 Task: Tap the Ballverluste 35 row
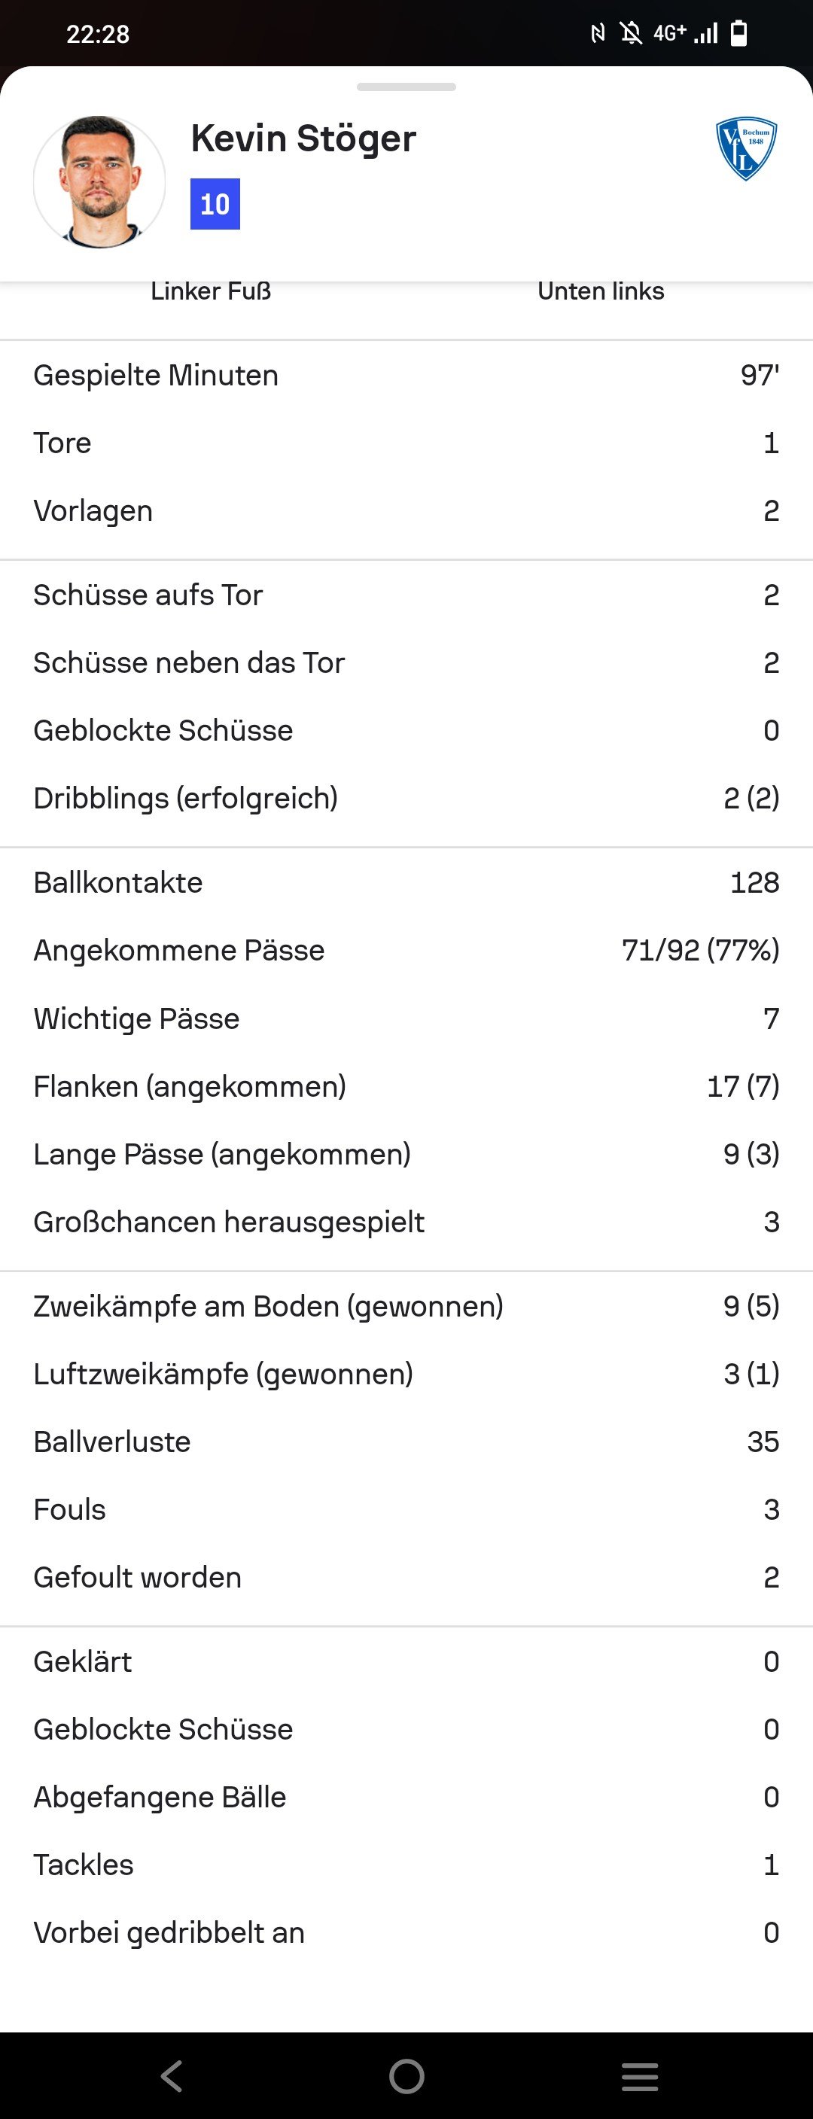(406, 1442)
